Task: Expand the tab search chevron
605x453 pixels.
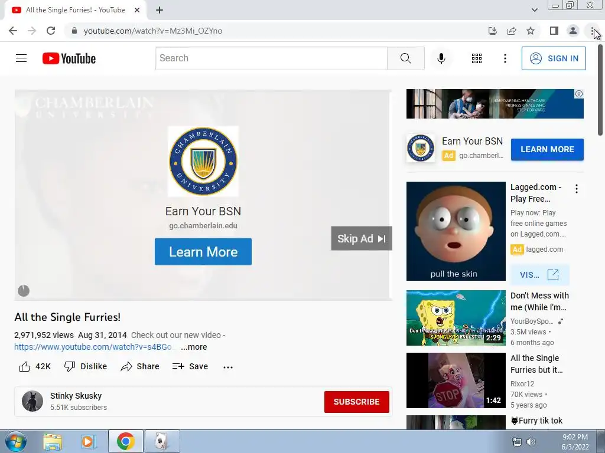Action: point(534,10)
